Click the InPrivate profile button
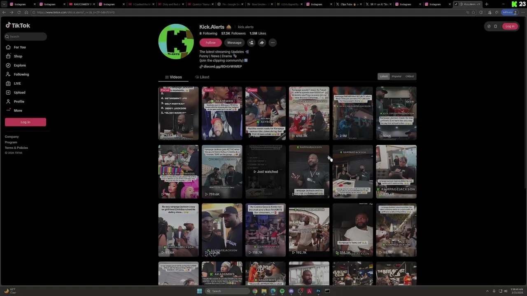Screen dimensions: 527x296 tap(509, 12)
